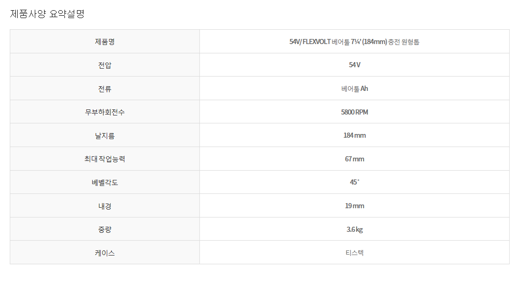Click the 제품사양 요약설명 heading

(47, 14)
